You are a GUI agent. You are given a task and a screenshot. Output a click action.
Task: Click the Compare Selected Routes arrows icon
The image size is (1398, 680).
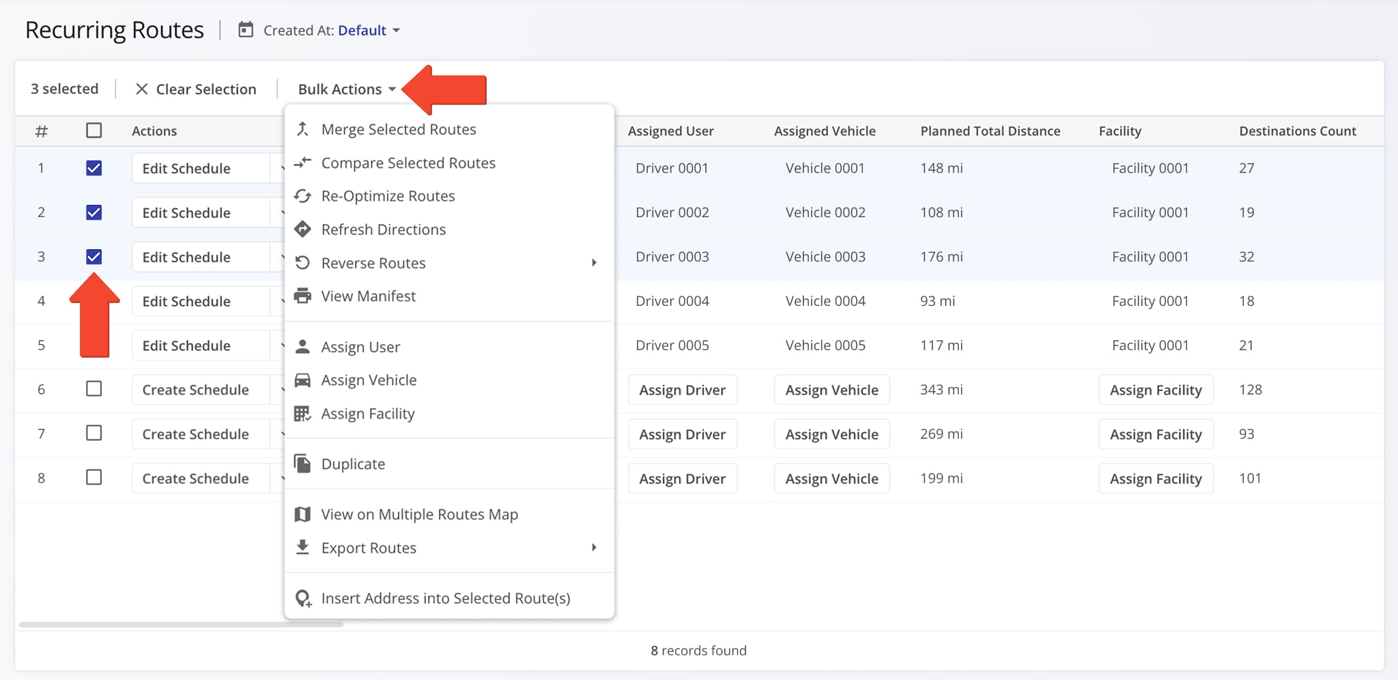302,162
